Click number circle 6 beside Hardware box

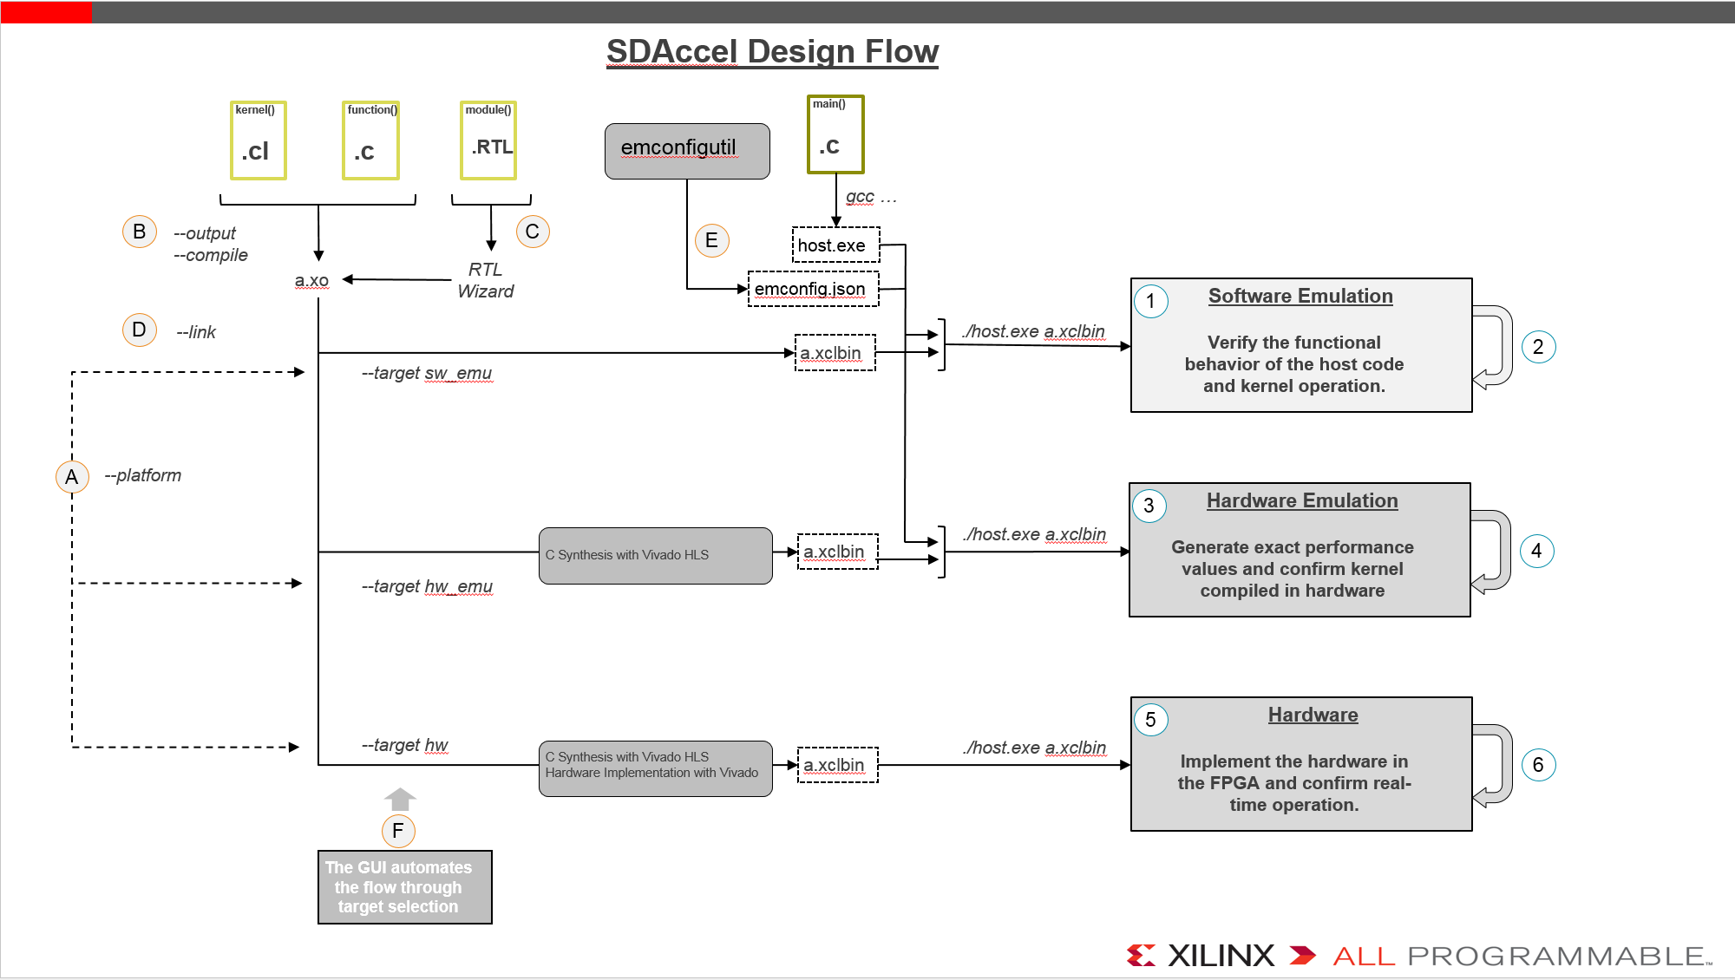[x=1538, y=765]
